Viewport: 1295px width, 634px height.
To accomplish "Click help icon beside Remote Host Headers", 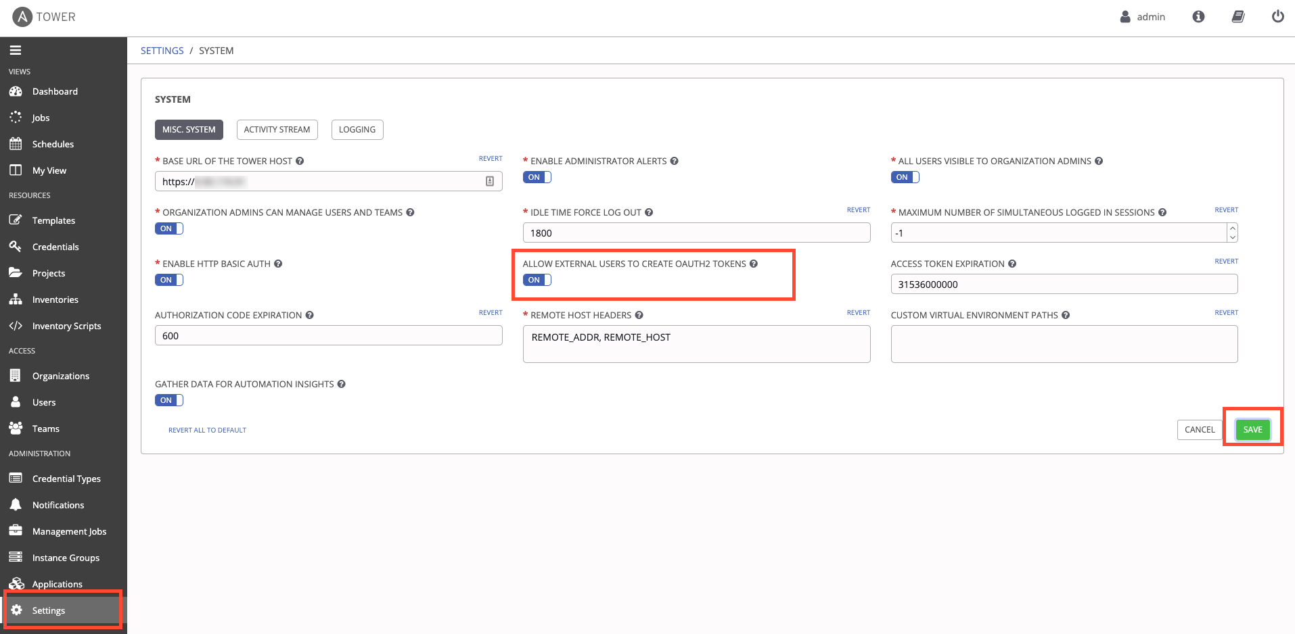I will (639, 315).
